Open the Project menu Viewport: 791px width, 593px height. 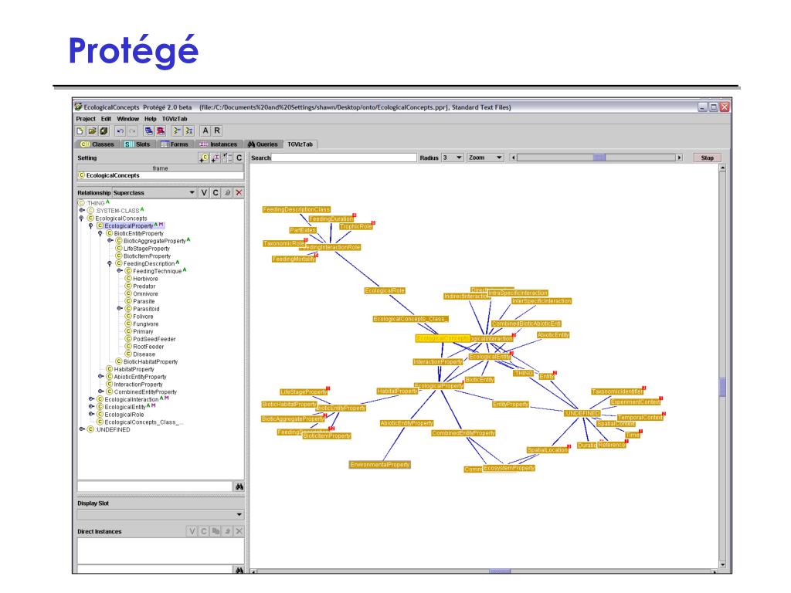(x=86, y=119)
